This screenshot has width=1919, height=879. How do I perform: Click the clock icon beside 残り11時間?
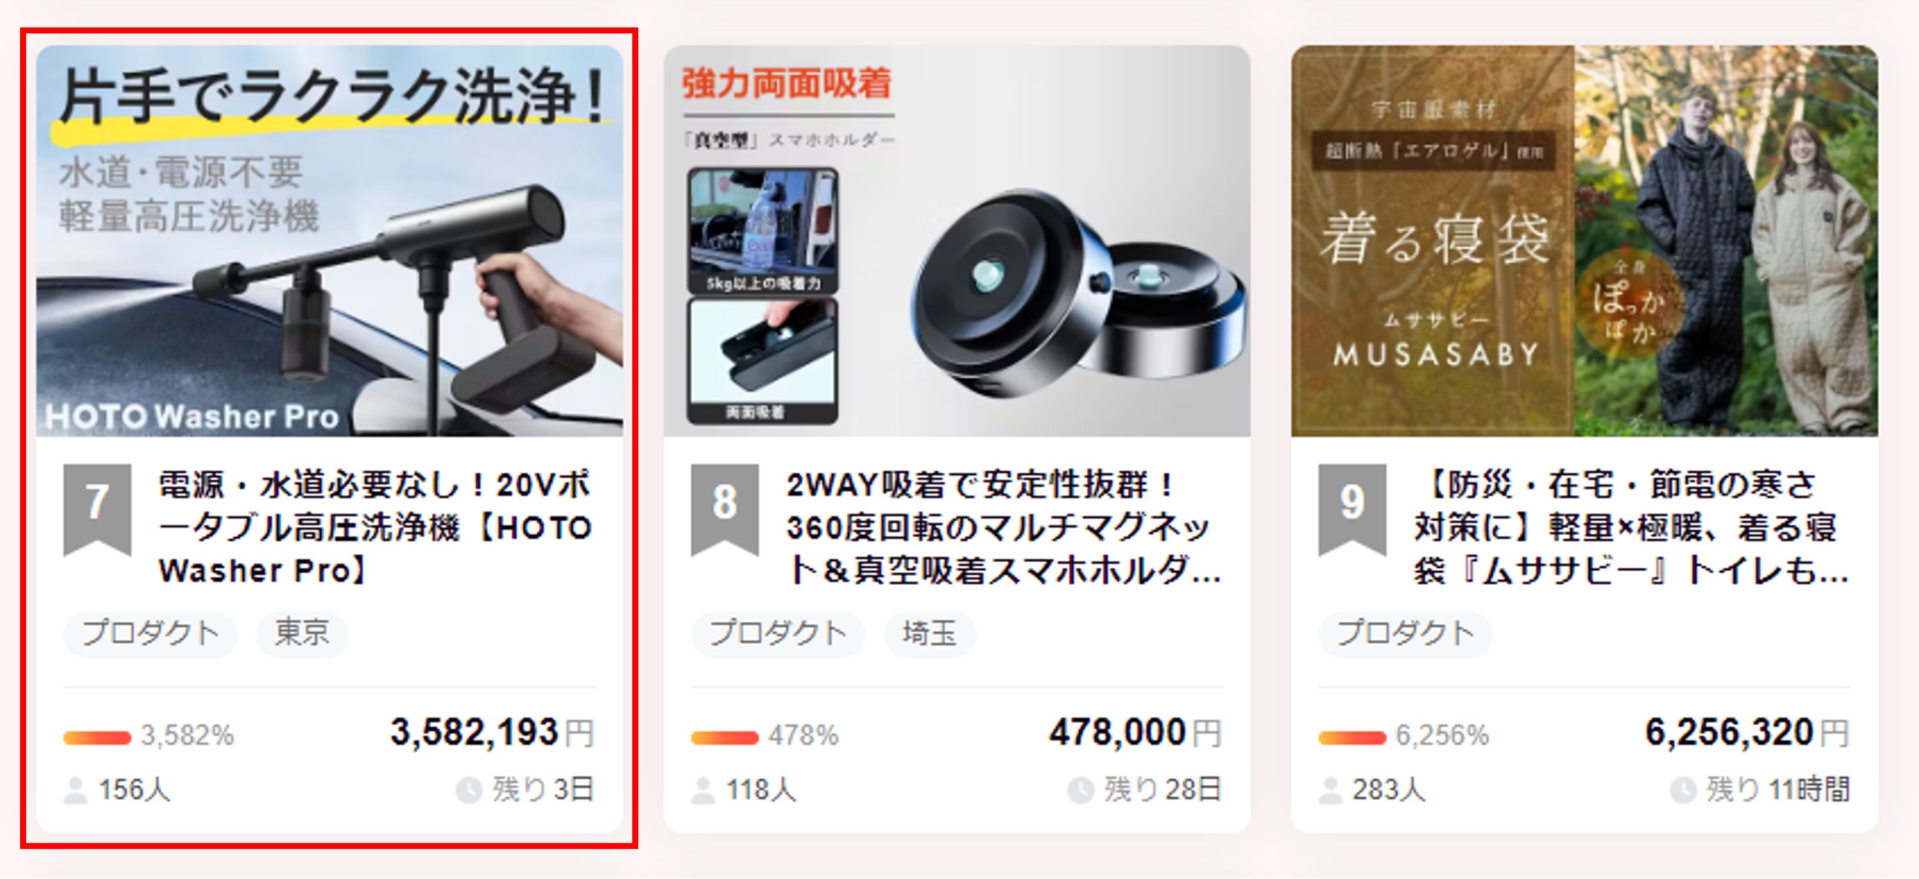[x=1683, y=789]
